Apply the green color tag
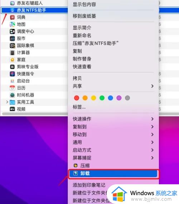Image resolution: width=179 pixels, height=204 pixels. [x=102, y=98]
